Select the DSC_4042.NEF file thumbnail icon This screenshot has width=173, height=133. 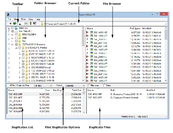click(x=92, y=60)
